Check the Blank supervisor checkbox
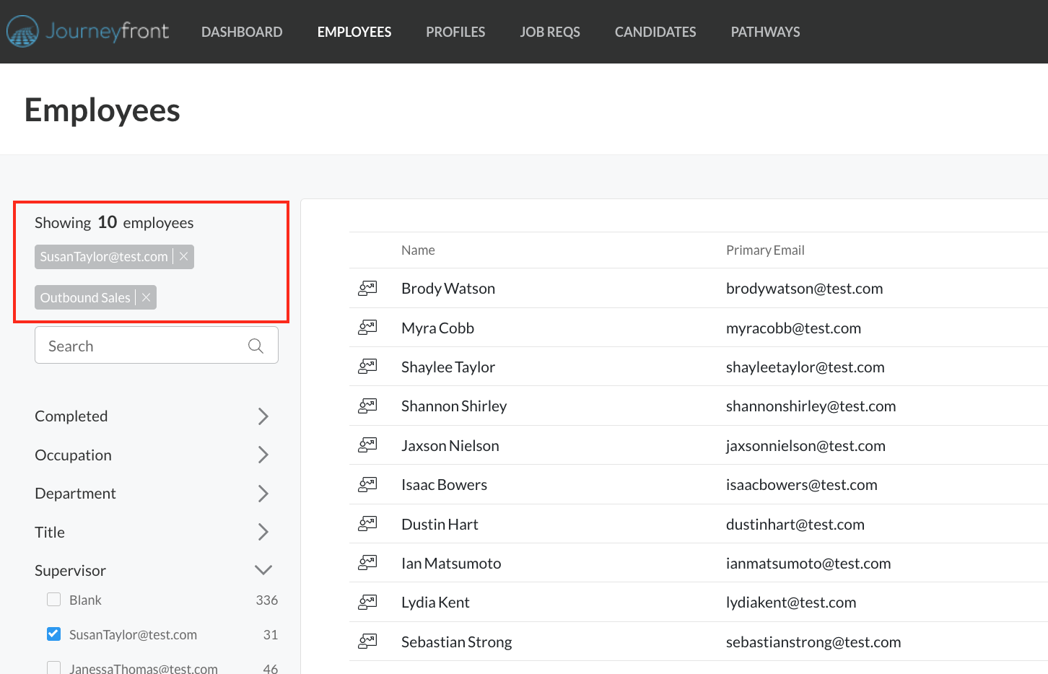Viewport: 1048px width, 674px height. click(x=53, y=599)
